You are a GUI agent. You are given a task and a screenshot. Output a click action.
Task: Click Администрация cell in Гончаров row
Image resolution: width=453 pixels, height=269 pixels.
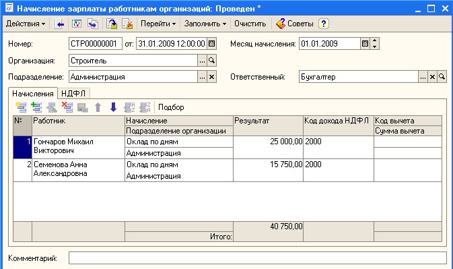click(179, 153)
